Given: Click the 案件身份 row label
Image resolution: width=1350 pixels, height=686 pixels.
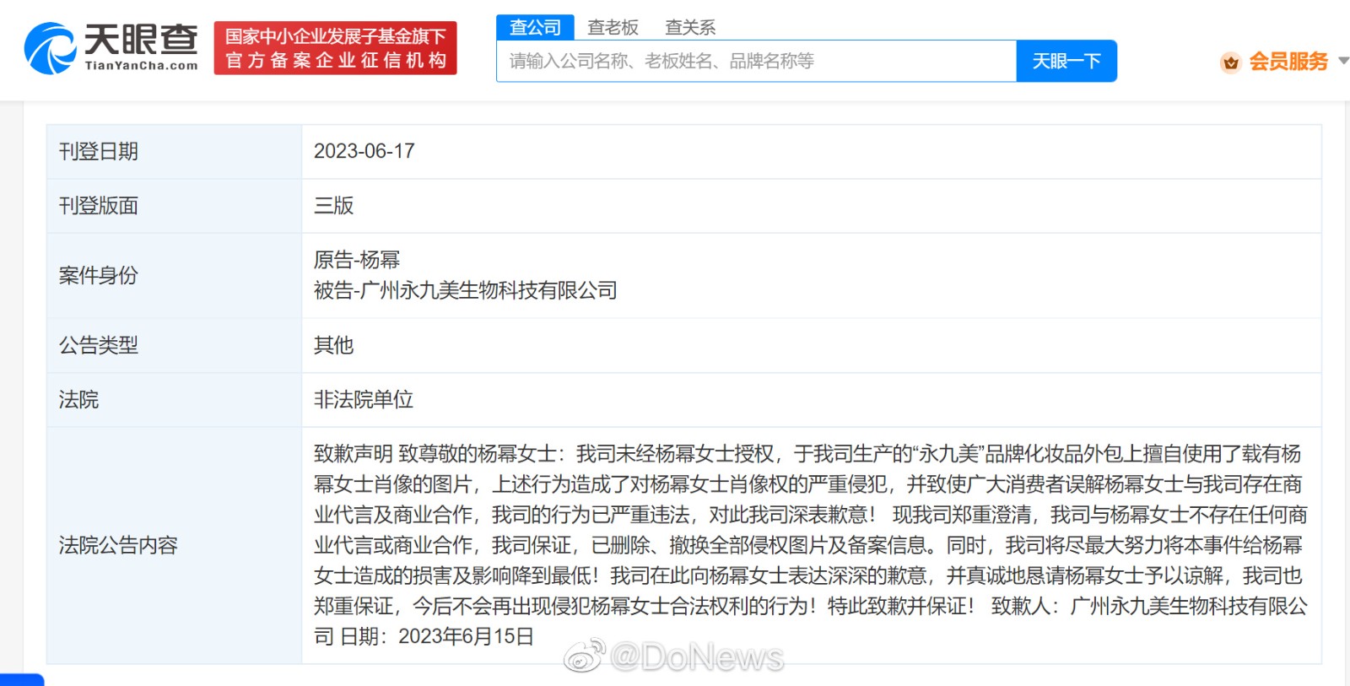Looking at the screenshot, I should pos(98,275).
